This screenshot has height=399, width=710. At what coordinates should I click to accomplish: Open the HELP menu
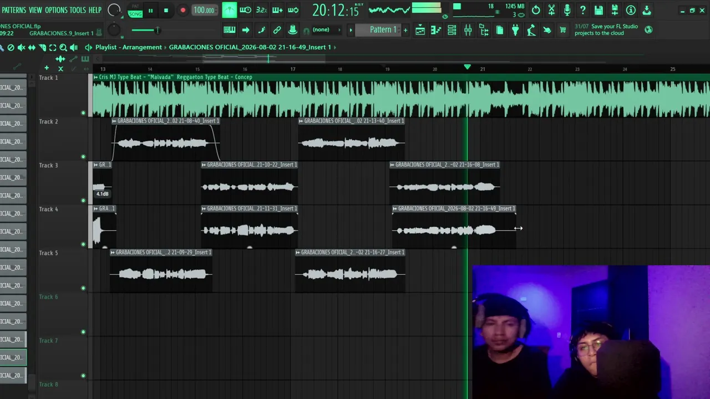pos(95,10)
